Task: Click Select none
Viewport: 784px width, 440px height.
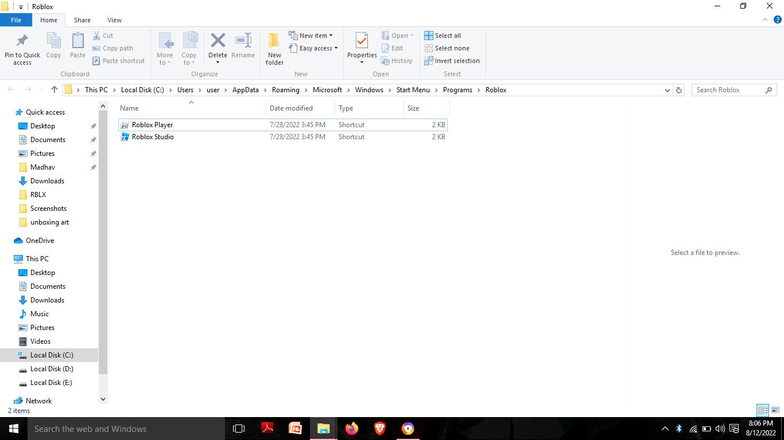Action: [447, 48]
